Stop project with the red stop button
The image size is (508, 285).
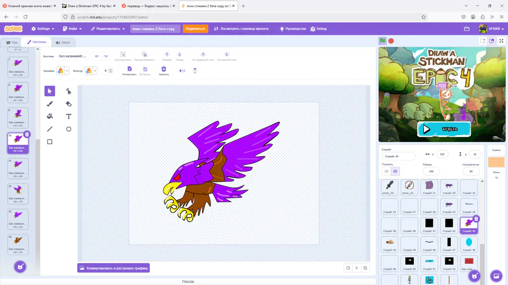[x=391, y=41]
